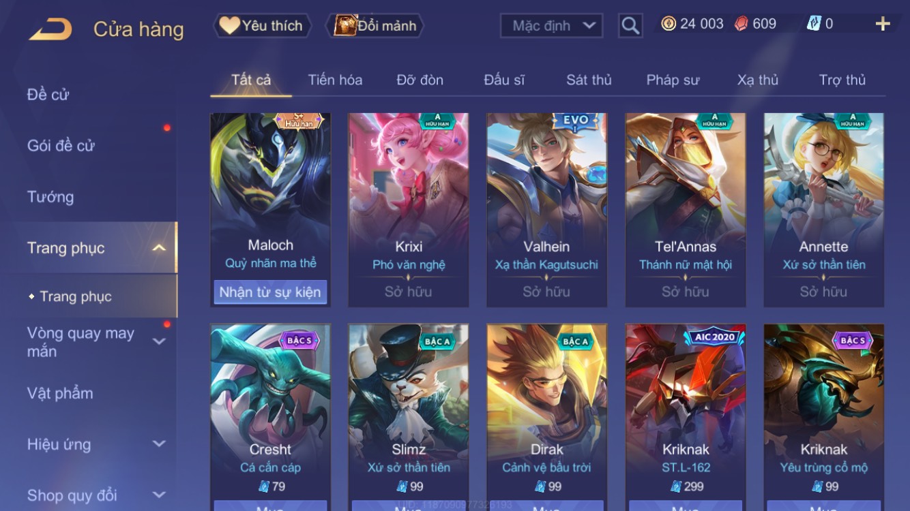This screenshot has height=511, width=910.
Task: Open Yêu thích heart favorites
Action: tap(262, 26)
